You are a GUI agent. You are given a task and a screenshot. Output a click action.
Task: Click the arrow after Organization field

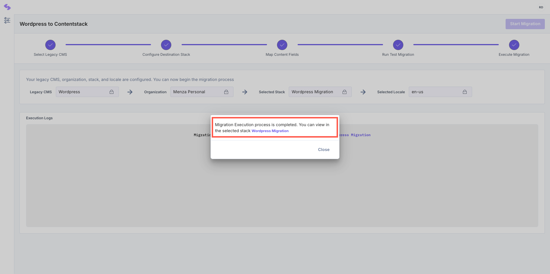245,92
